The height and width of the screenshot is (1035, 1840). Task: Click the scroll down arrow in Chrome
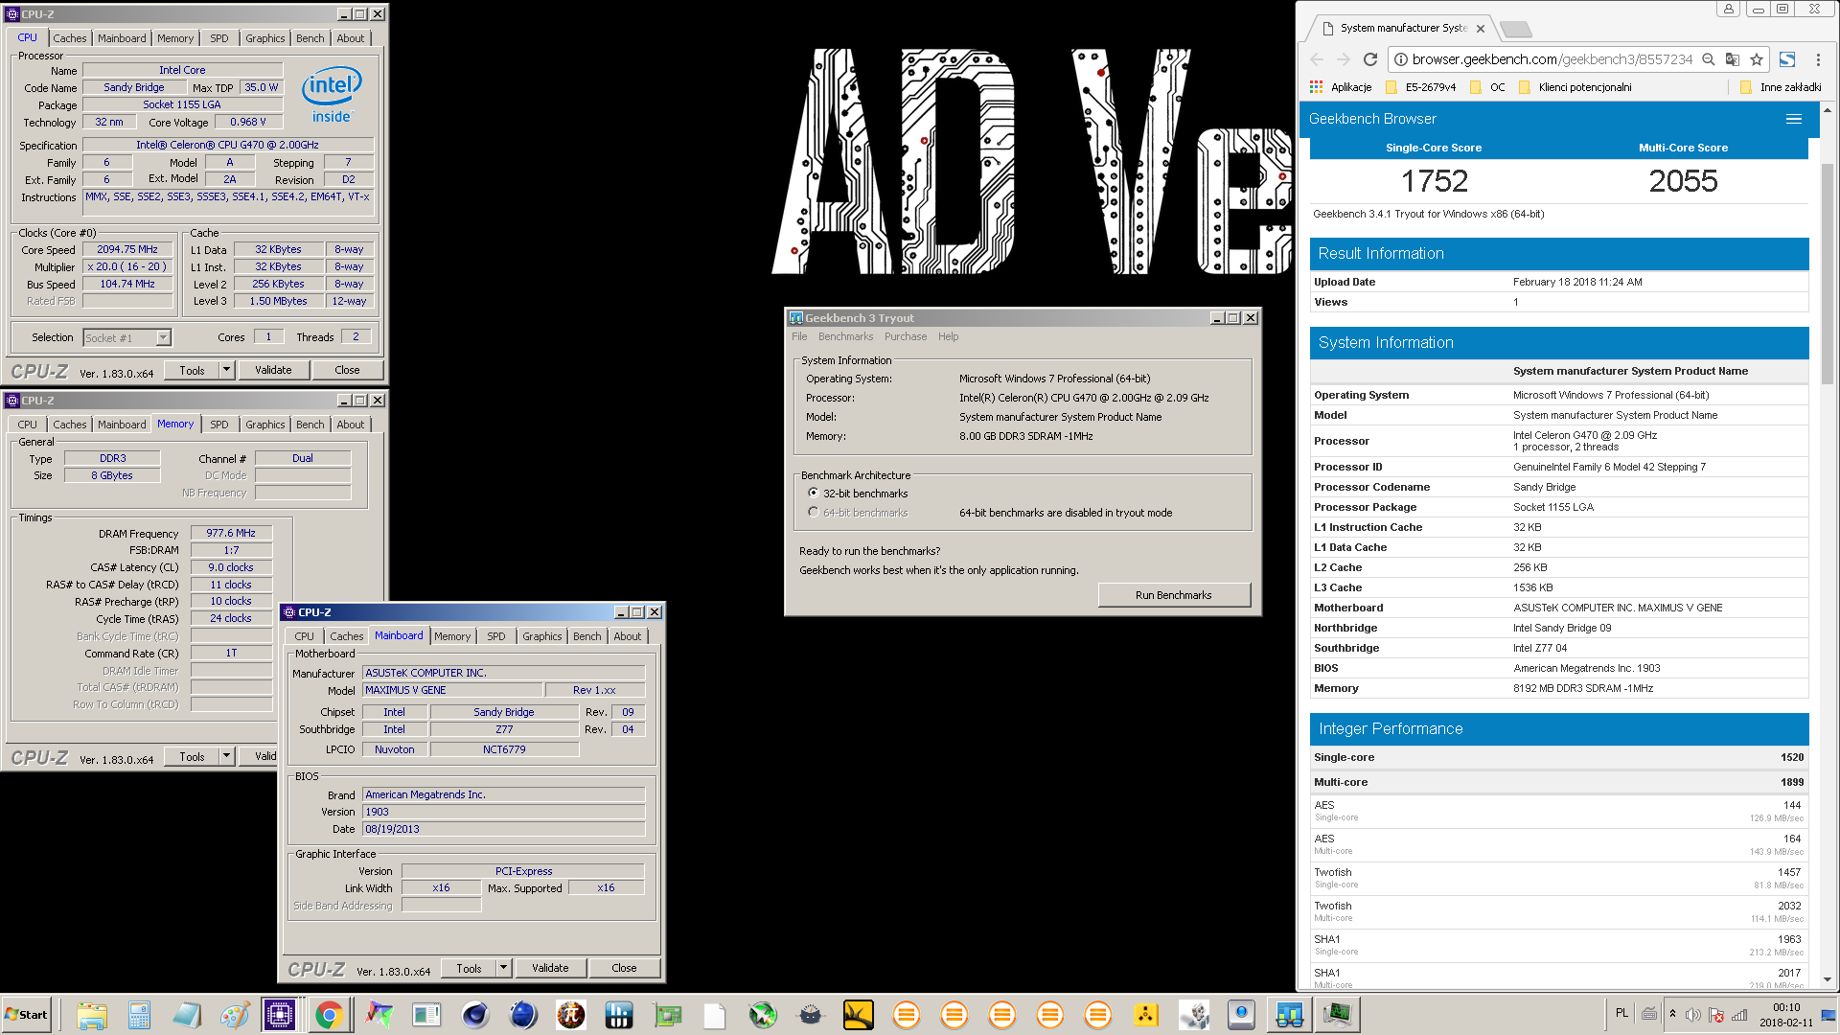tap(1827, 979)
